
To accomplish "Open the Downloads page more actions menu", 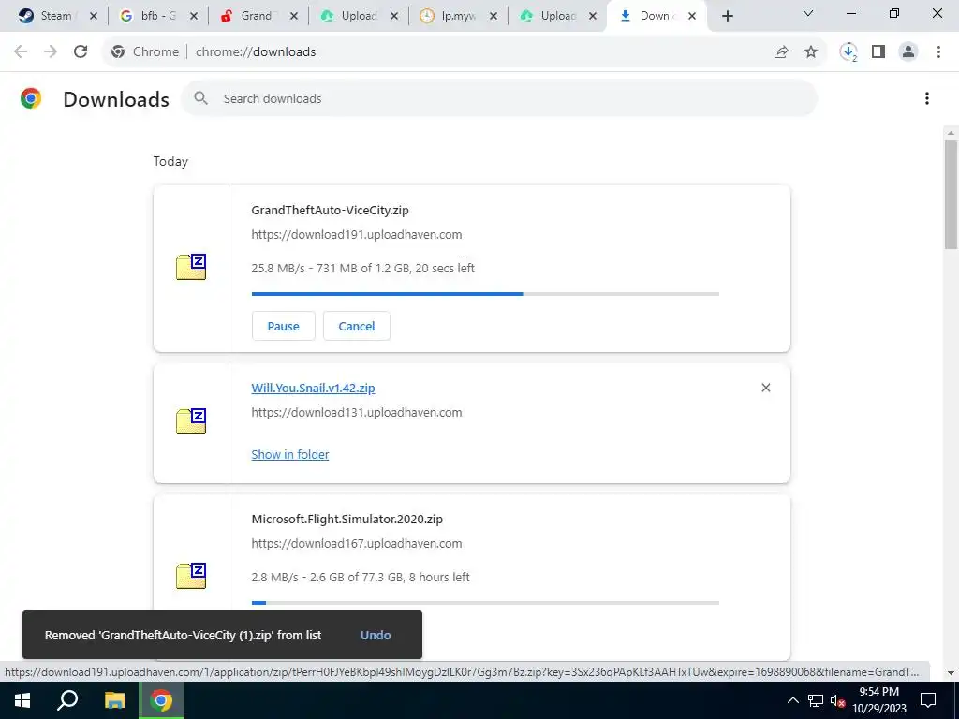I will pos(926,98).
